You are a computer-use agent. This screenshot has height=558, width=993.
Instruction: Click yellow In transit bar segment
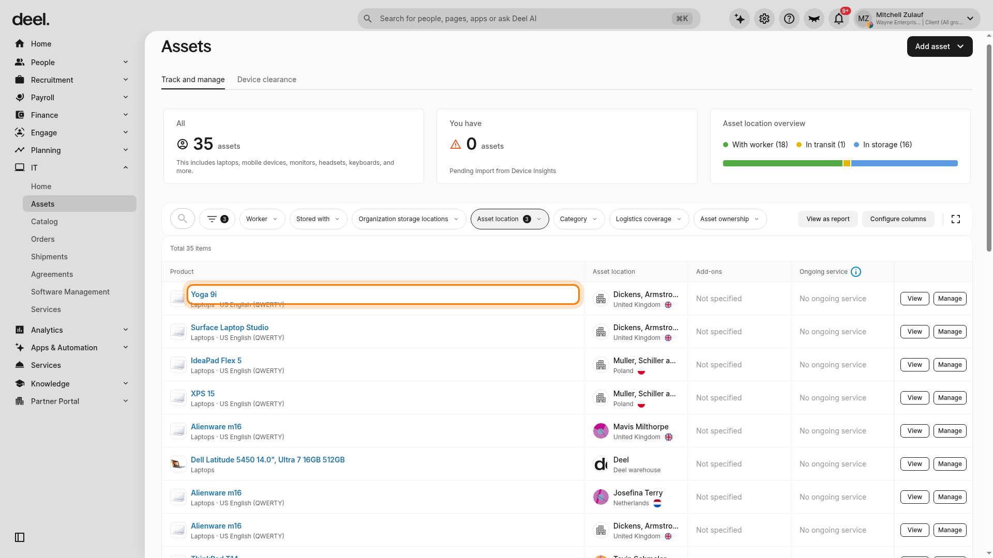tap(847, 163)
